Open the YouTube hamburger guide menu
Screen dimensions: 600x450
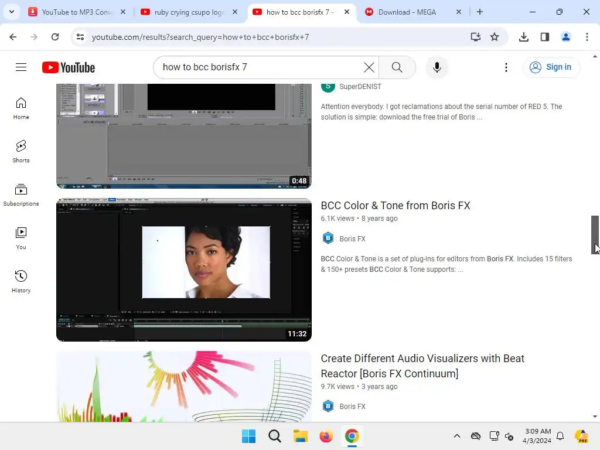point(21,67)
